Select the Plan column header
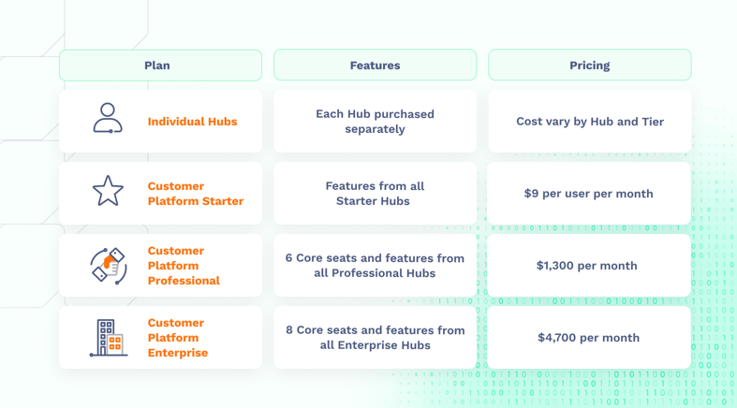This screenshot has width=737, height=408. point(160,66)
